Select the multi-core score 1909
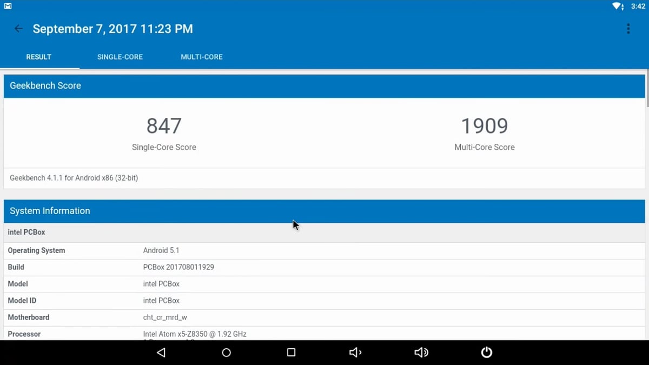 [485, 126]
